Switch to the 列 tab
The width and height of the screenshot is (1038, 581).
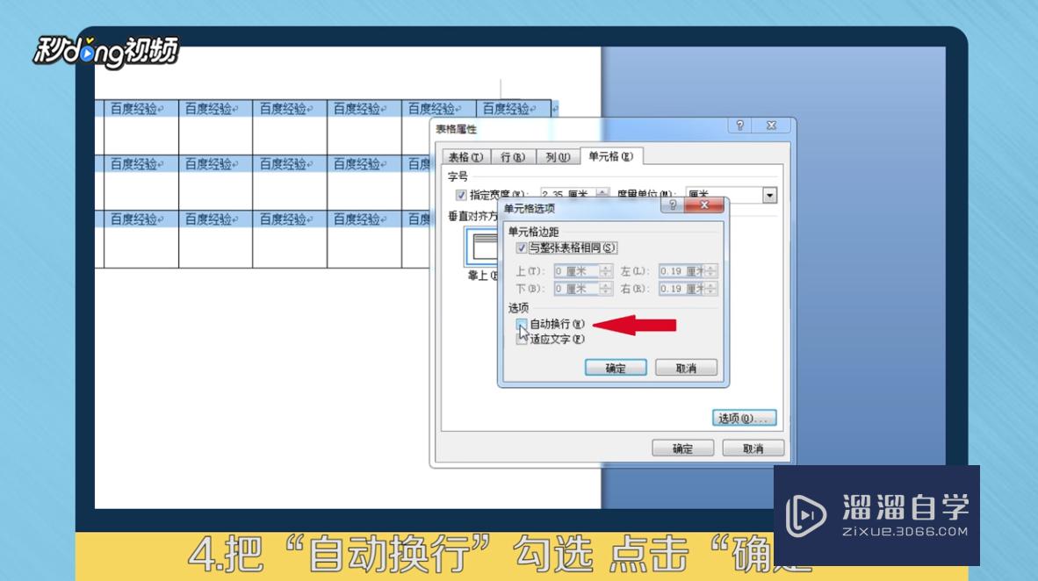(x=558, y=157)
